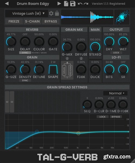Viewport: 135px width, 163px height.
Task: Click the reverb SIZE knob
Action: 11,42
